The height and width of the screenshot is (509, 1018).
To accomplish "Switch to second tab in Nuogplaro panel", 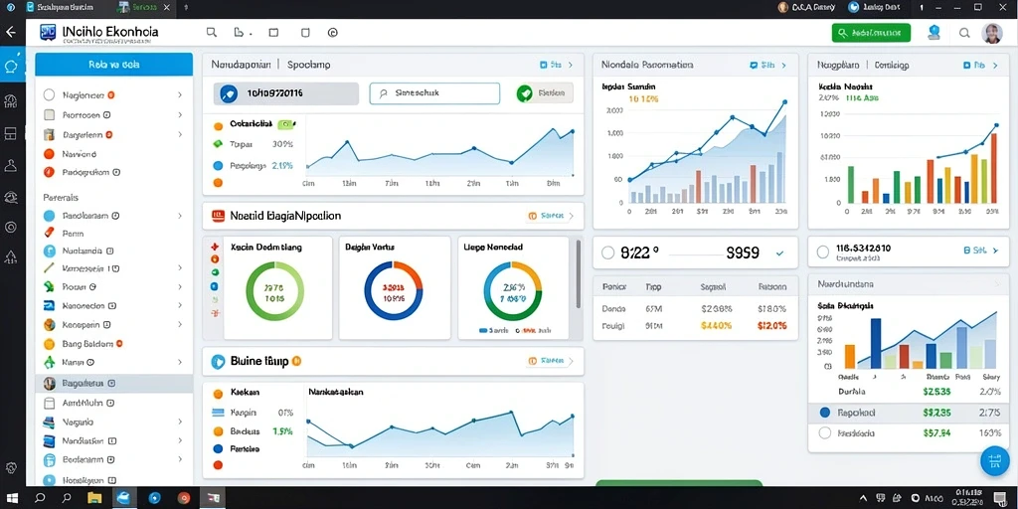I will pos(892,65).
